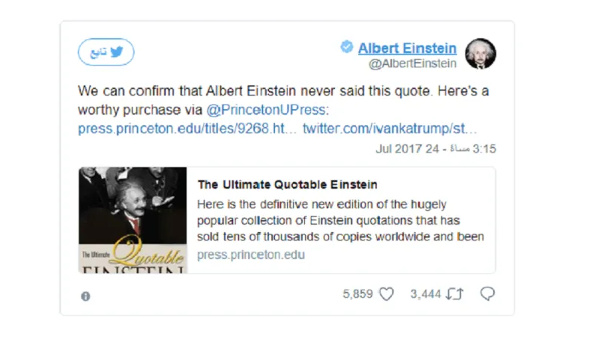Open the Albert Einstein profile name link
This screenshot has width=598, height=345.
click(407, 48)
